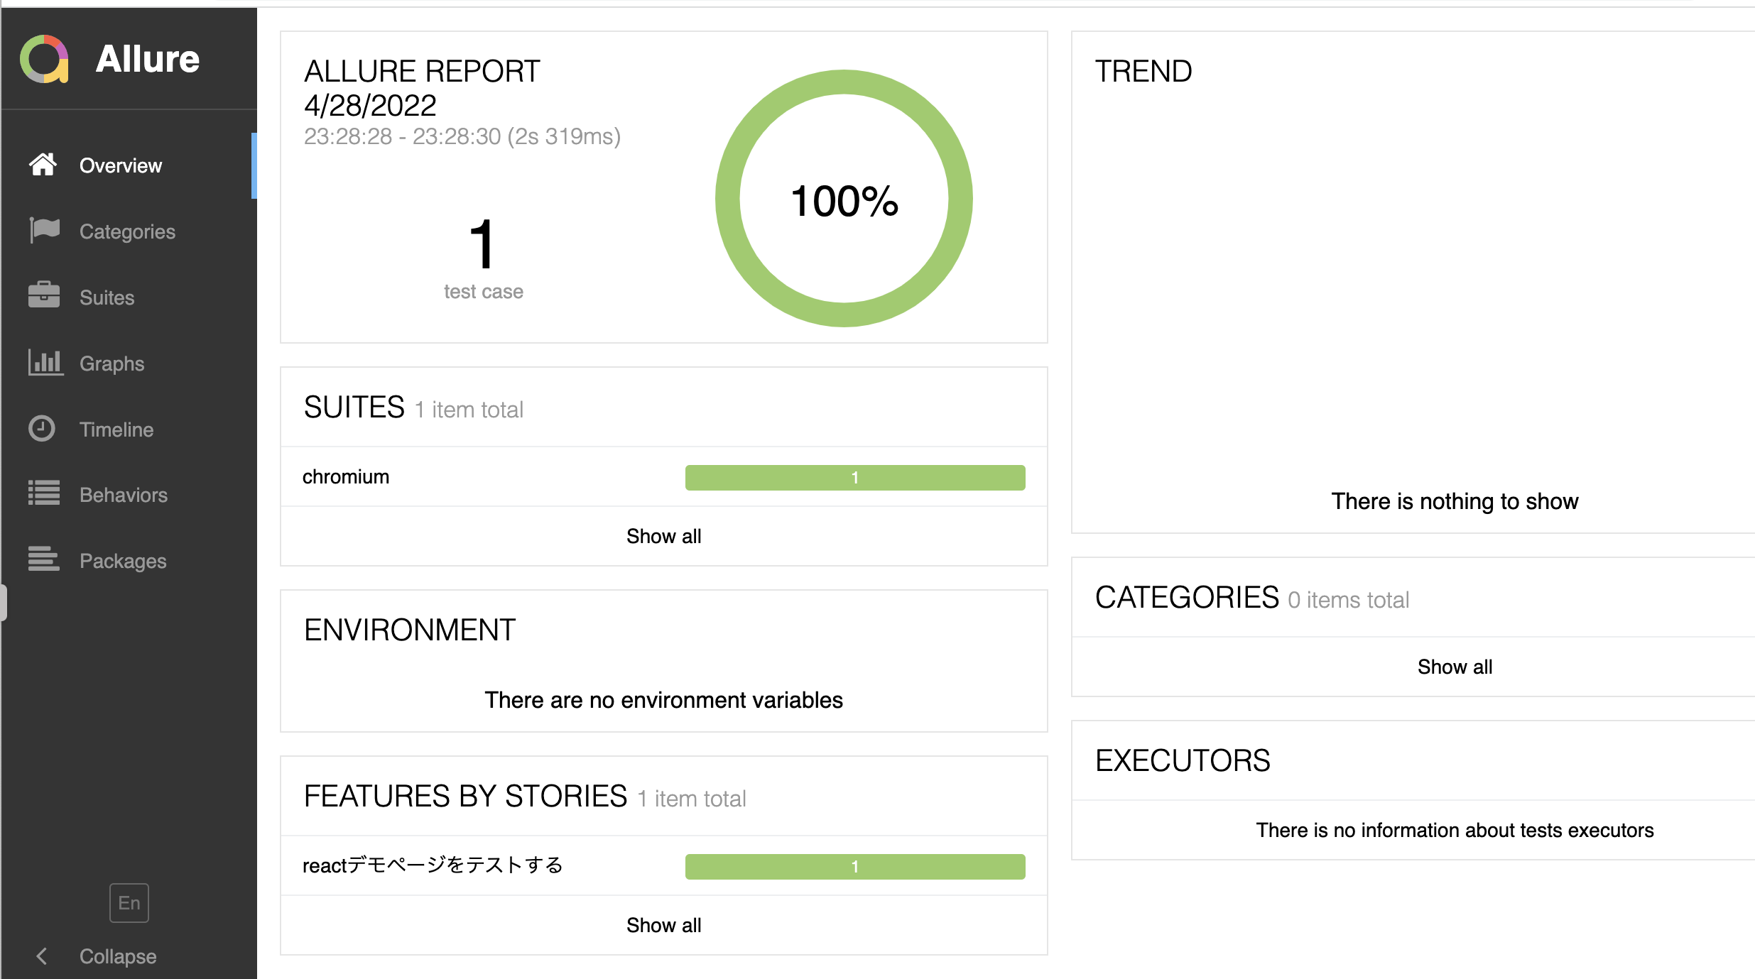This screenshot has width=1755, height=979.
Task: Click the Allure logo icon
Action: pos(44,59)
